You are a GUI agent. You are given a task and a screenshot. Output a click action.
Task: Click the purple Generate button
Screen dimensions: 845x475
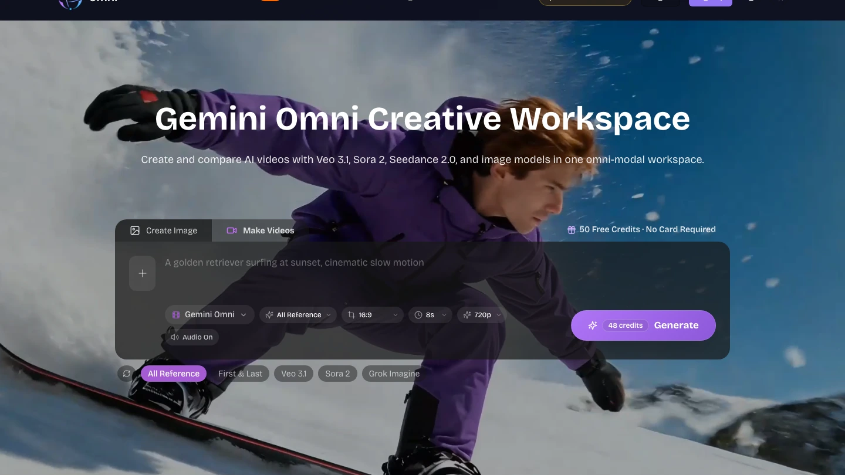click(643, 325)
